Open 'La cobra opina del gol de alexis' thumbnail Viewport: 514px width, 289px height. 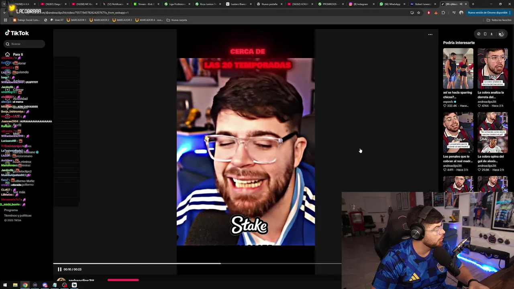[x=493, y=132]
